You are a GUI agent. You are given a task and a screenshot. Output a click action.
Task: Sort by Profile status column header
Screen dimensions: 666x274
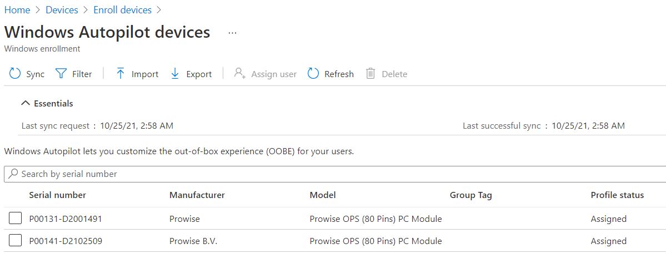(617, 195)
